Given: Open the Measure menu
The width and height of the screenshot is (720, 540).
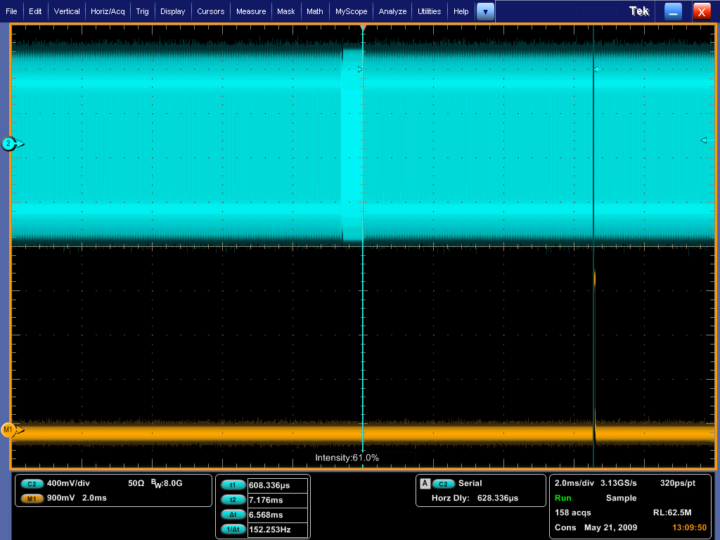Looking at the screenshot, I should [251, 11].
